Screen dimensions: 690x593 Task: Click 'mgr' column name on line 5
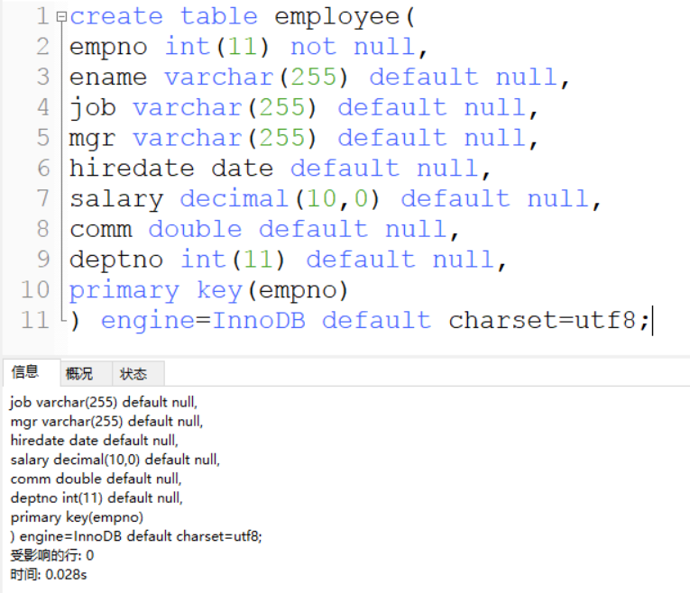pyautogui.click(x=92, y=140)
